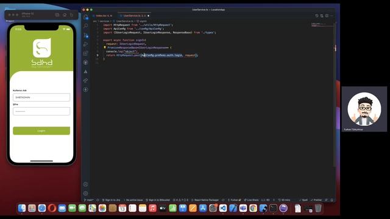The image size is (390, 219).
Task: Tap the Login button in the app
Action: (x=41, y=131)
